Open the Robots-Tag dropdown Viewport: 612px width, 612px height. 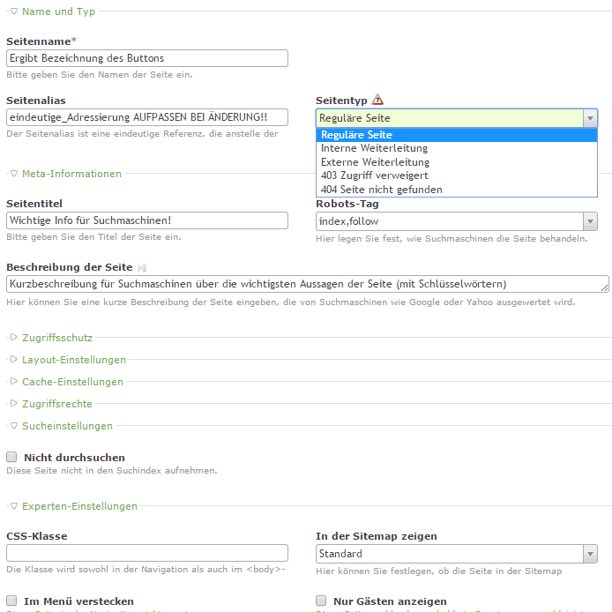(x=456, y=221)
